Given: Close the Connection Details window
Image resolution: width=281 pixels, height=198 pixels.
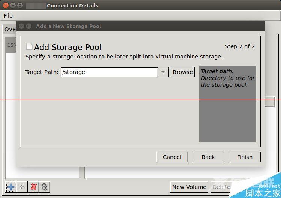Looking at the screenshot, I should point(6,6).
